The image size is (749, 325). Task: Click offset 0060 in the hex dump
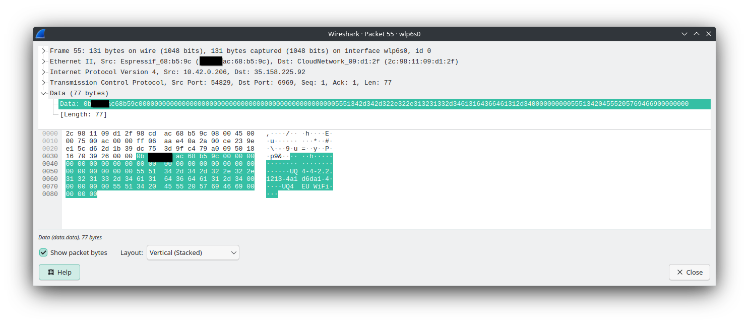pos(50,179)
